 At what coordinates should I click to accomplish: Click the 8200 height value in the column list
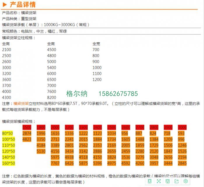(x=52, y=97)
